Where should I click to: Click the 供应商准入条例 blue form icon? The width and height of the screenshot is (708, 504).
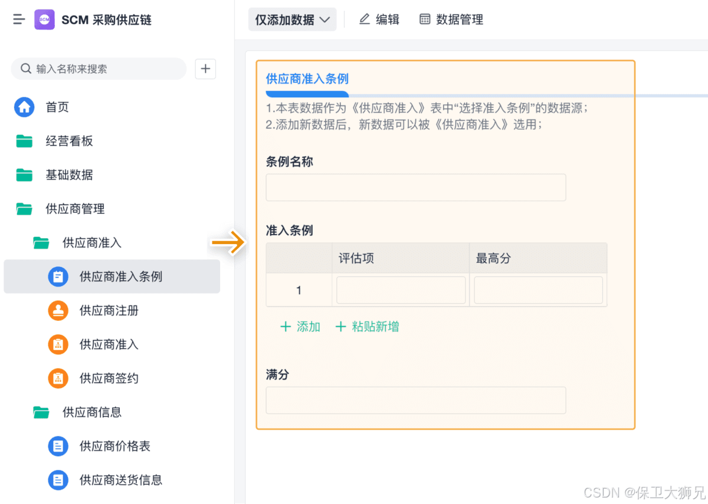(58, 277)
